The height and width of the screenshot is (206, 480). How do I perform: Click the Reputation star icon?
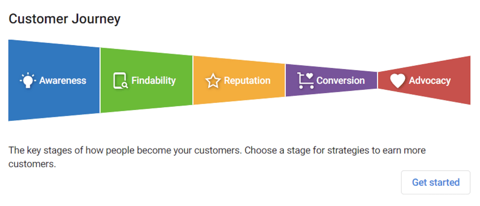tap(213, 81)
